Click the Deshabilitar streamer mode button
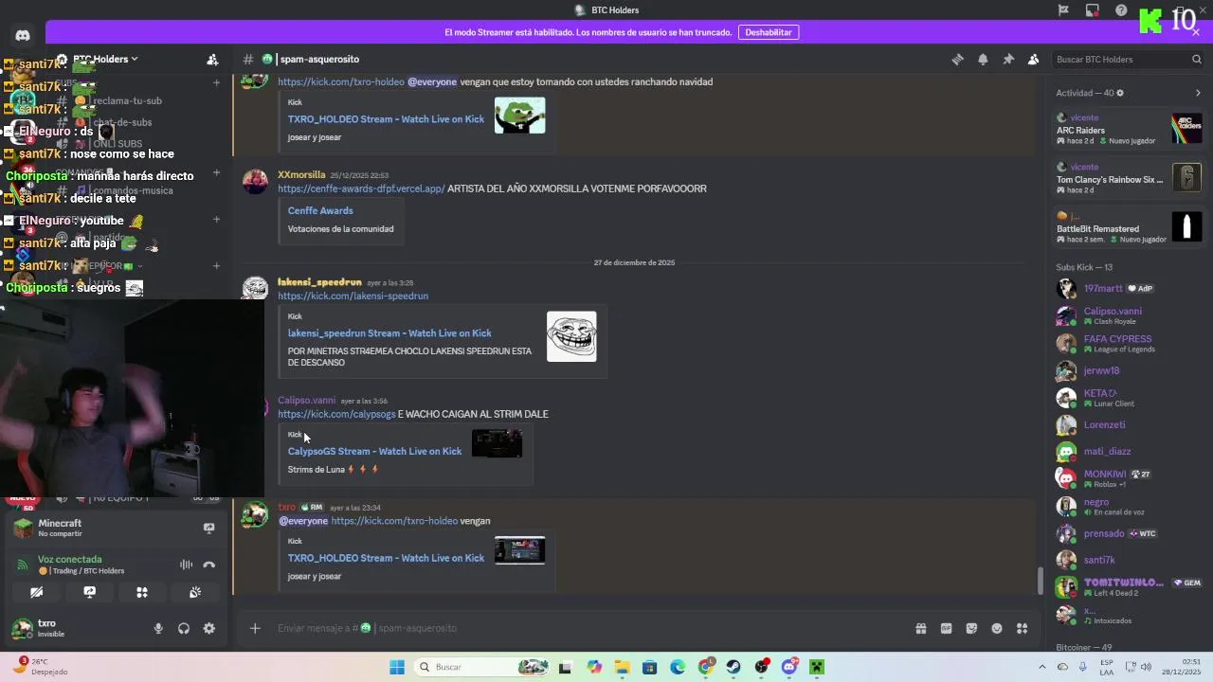This screenshot has width=1213, height=682. click(769, 32)
